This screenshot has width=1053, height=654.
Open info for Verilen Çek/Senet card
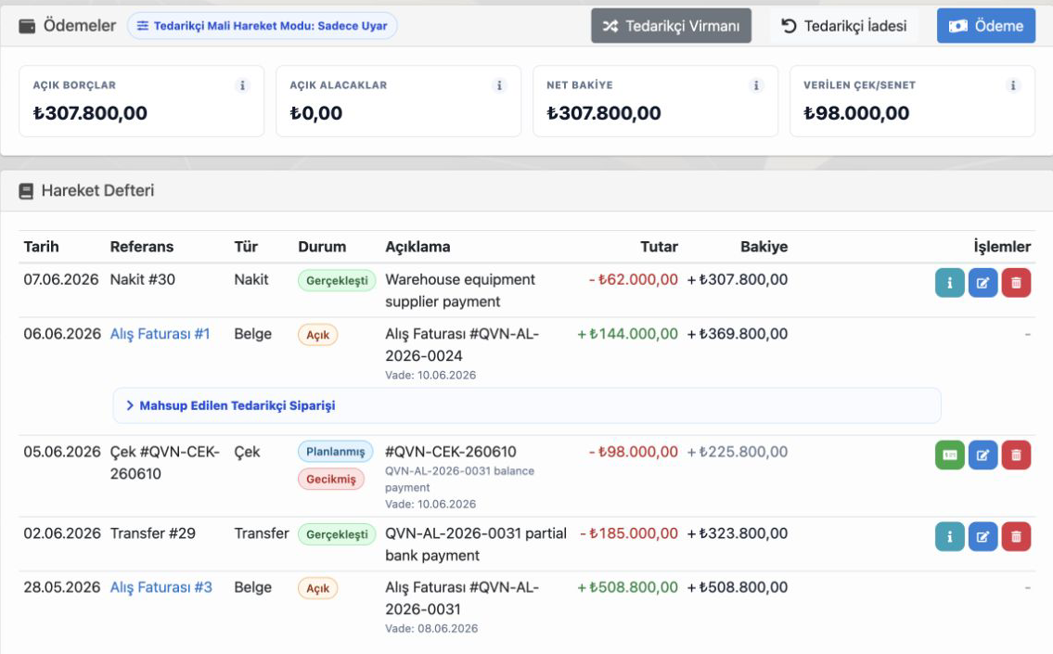tap(1013, 85)
